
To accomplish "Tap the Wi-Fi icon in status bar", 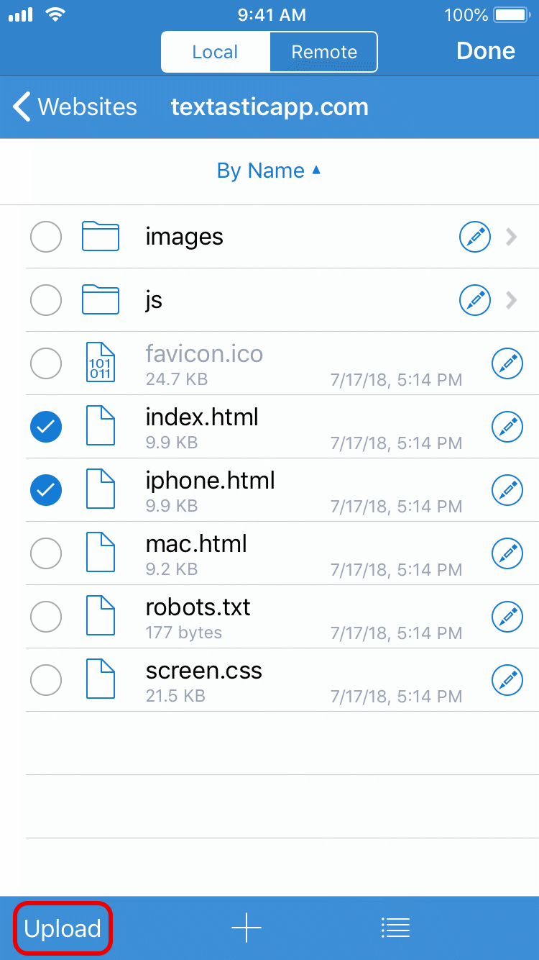I will (54, 14).
